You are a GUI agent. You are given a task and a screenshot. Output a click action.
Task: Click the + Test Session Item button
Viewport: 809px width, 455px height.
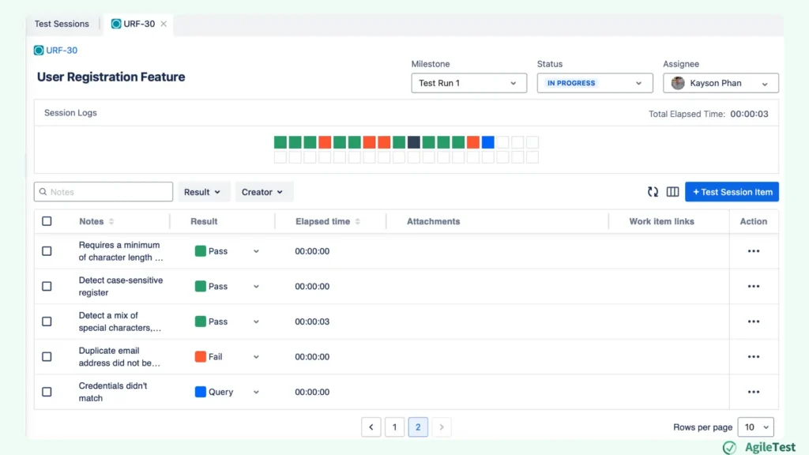pyautogui.click(x=732, y=192)
